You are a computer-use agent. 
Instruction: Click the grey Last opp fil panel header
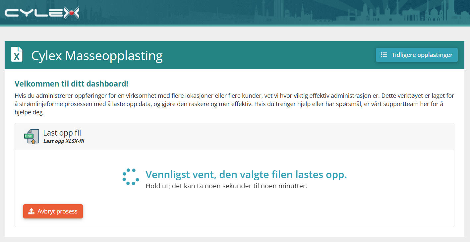coord(234,137)
